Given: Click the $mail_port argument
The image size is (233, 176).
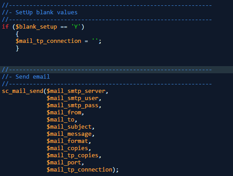Looking at the screenshot, I should click(x=64, y=163).
